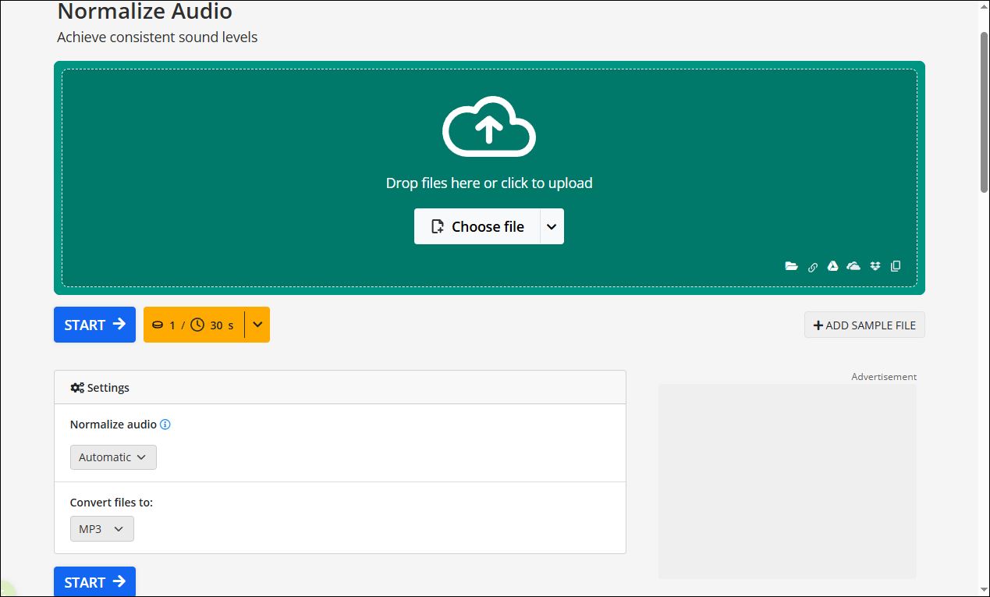The height and width of the screenshot is (597, 990).
Task: Click the bottom START button
Action: point(94,582)
